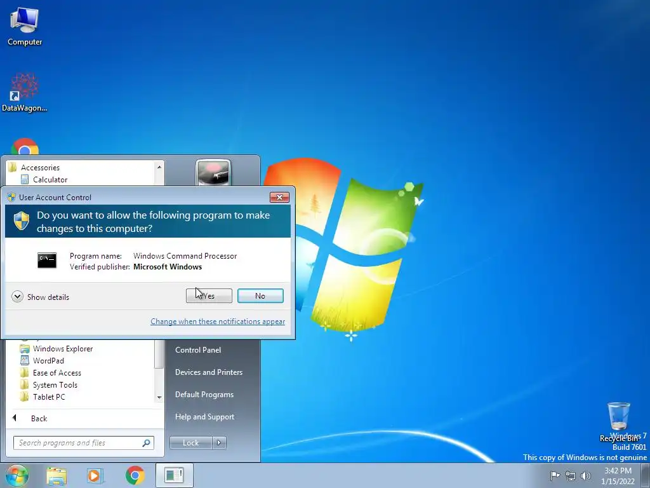Click the Show desktop strip
650x488 pixels.
coord(646,475)
